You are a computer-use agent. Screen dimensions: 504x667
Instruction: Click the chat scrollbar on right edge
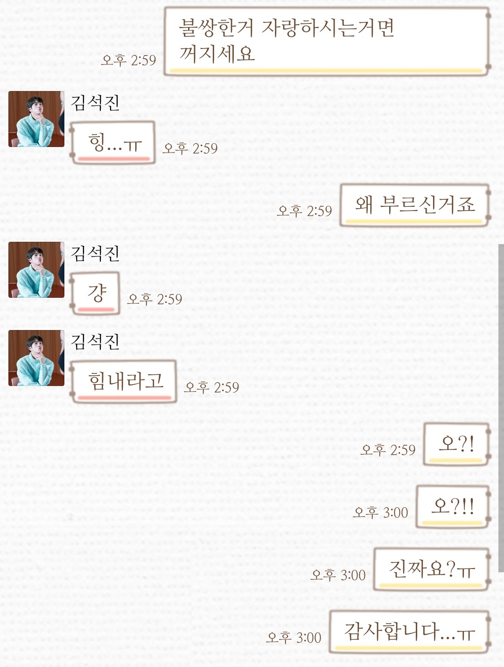click(501, 407)
